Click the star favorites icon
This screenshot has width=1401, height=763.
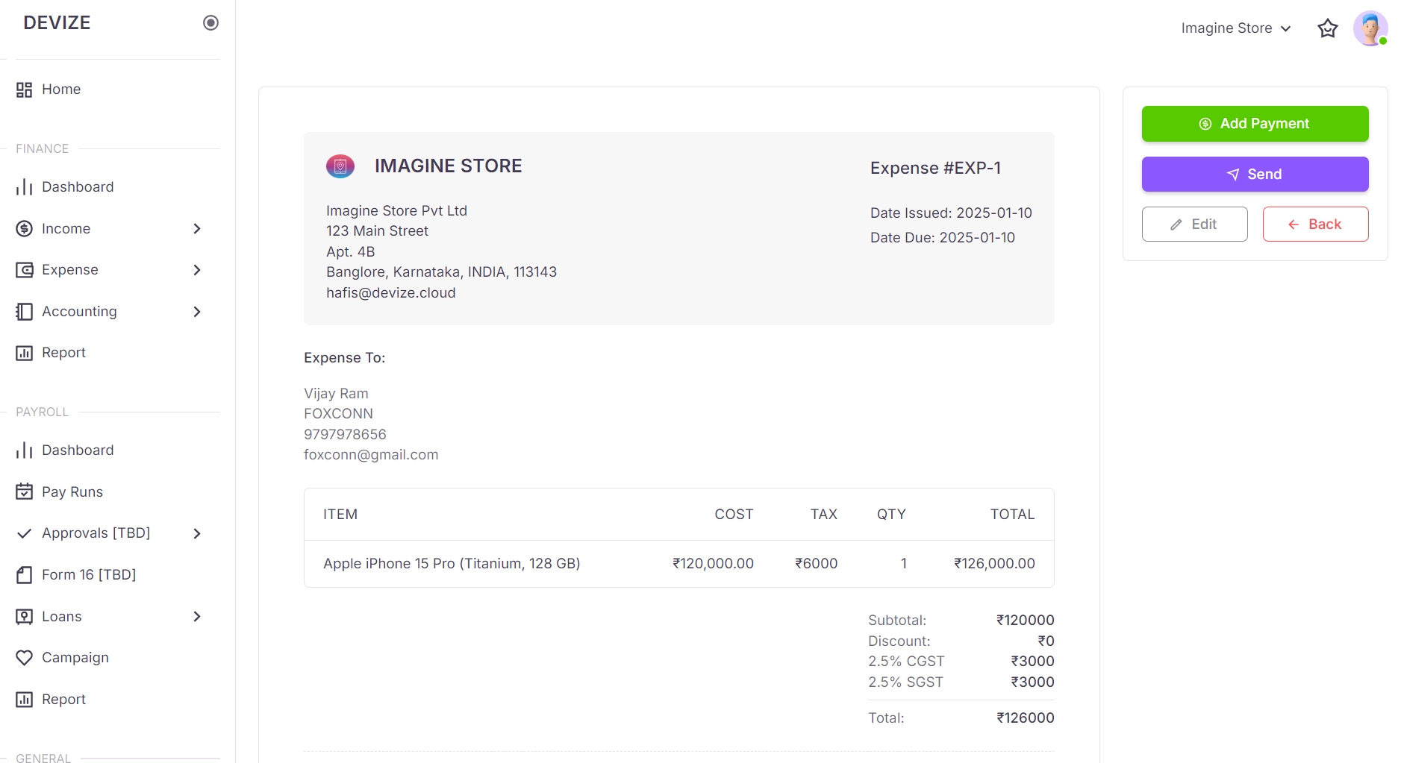click(1328, 28)
